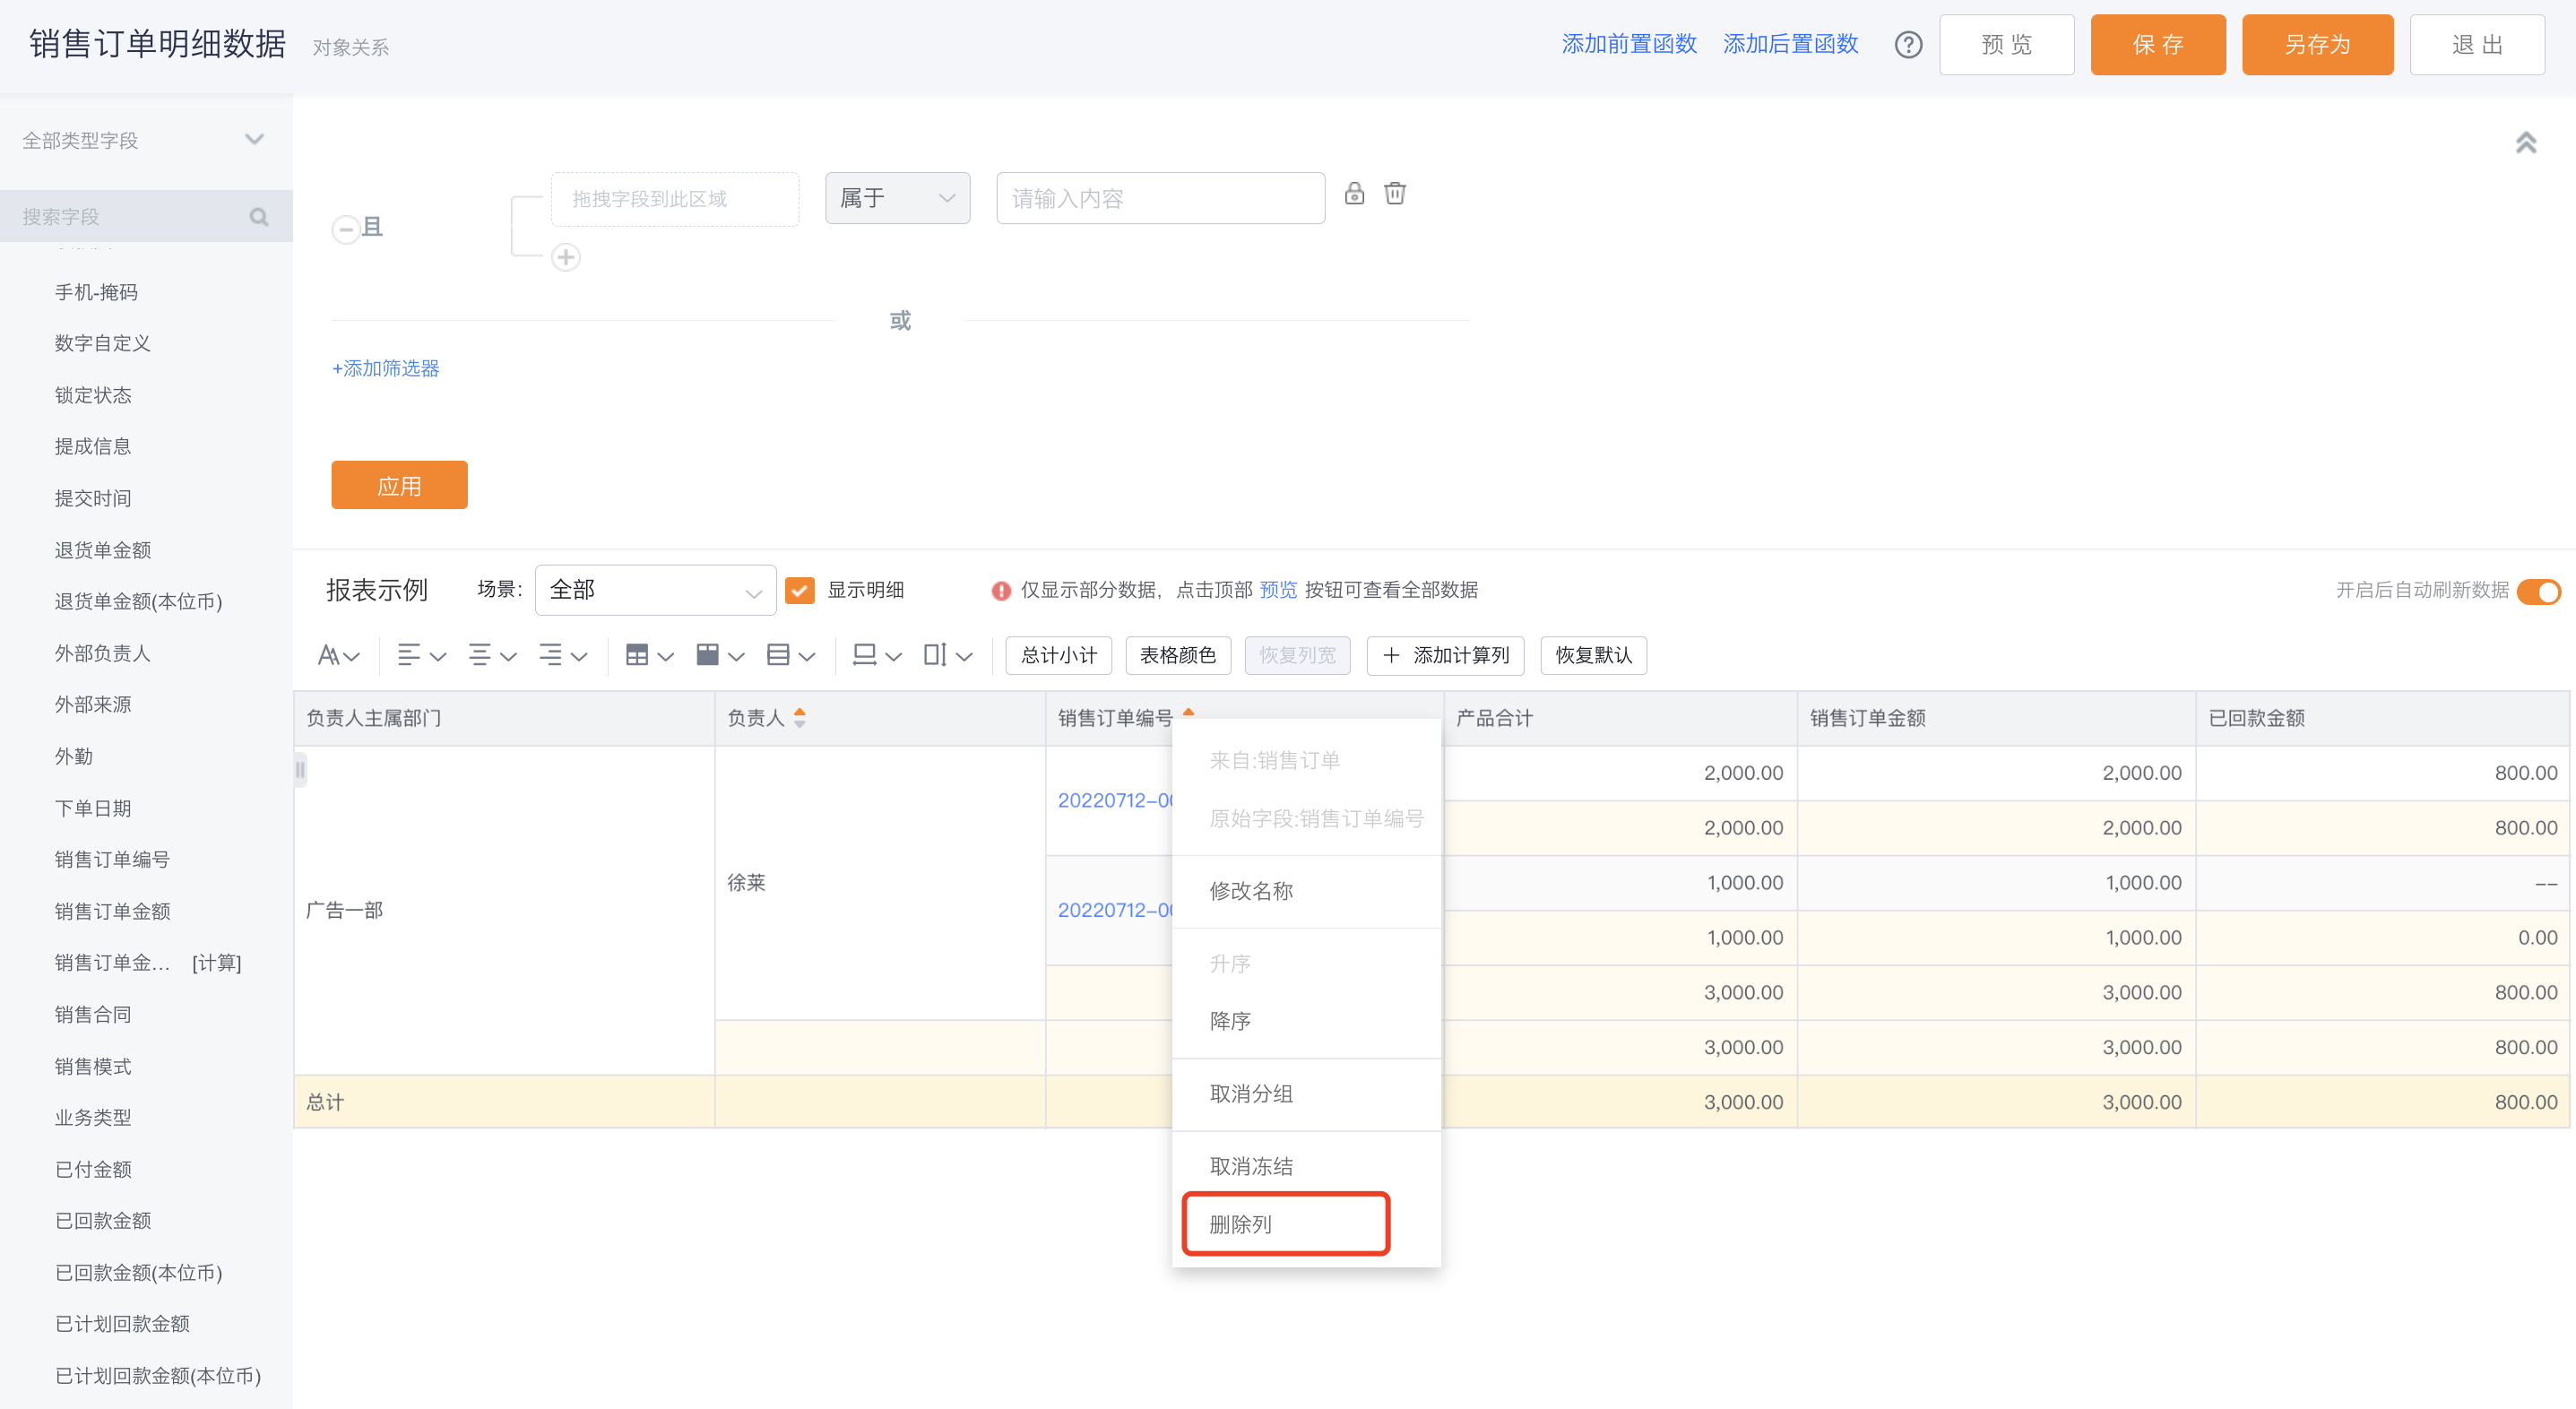The width and height of the screenshot is (2576, 1409).
Task: Open the 属于 operator dropdown
Action: [897, 198]
